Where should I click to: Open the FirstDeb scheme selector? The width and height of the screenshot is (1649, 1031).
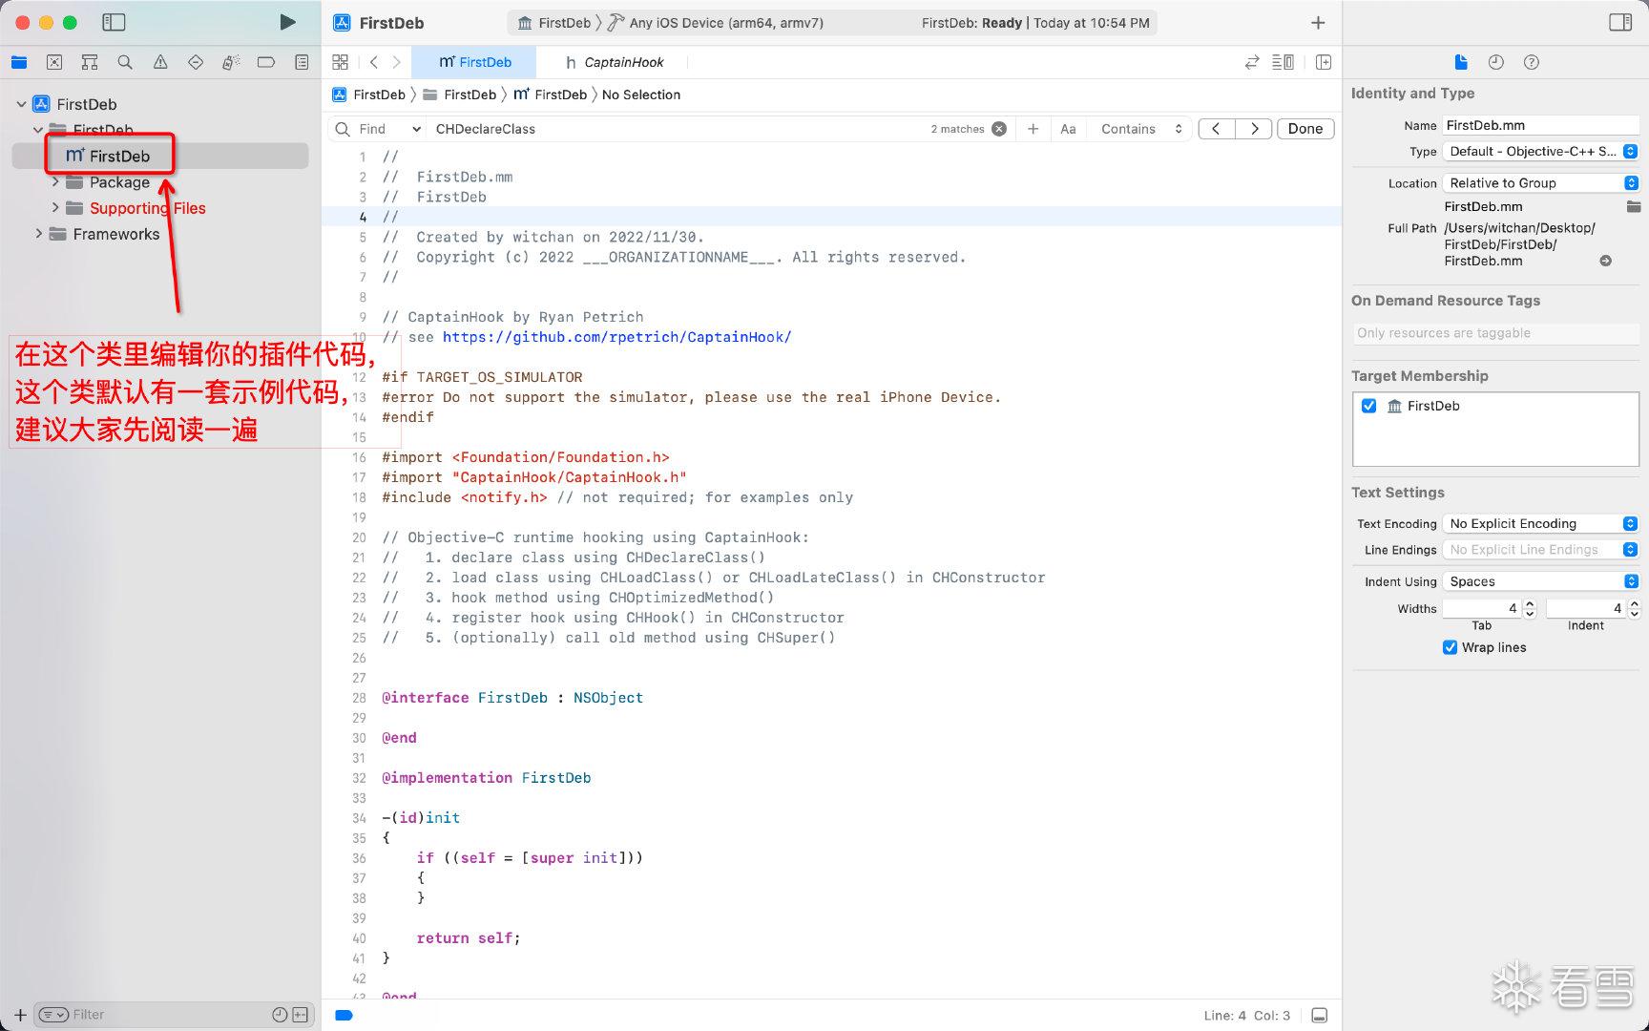554,23
